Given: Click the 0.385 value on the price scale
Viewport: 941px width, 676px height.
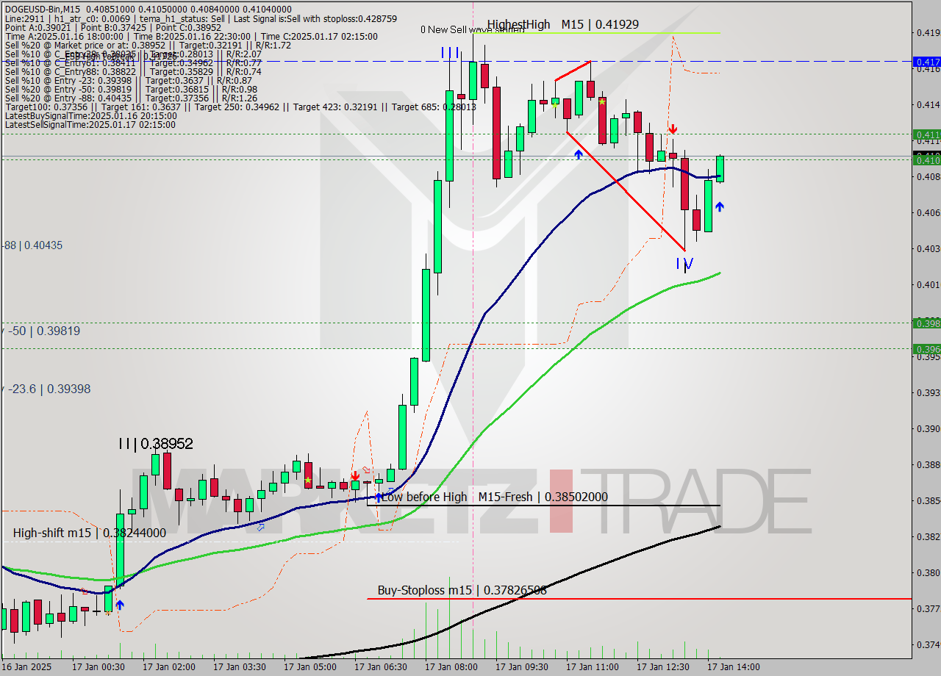Looking at the screenshot, I should pyautogui.click(x=928, y=500).
